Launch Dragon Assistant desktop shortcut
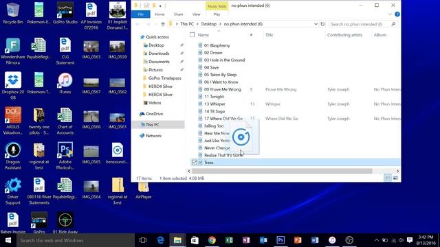The width and height of the screenshot is (440, 247). 12,156
